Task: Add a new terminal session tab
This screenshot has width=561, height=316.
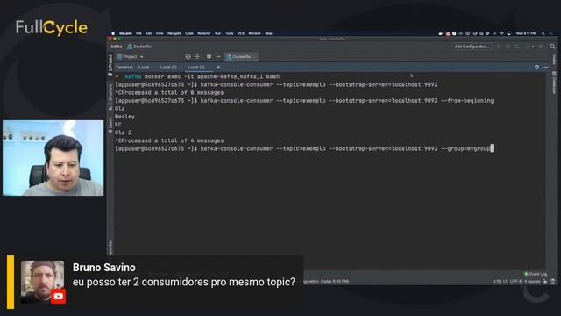Action: [x=218, y=67]
